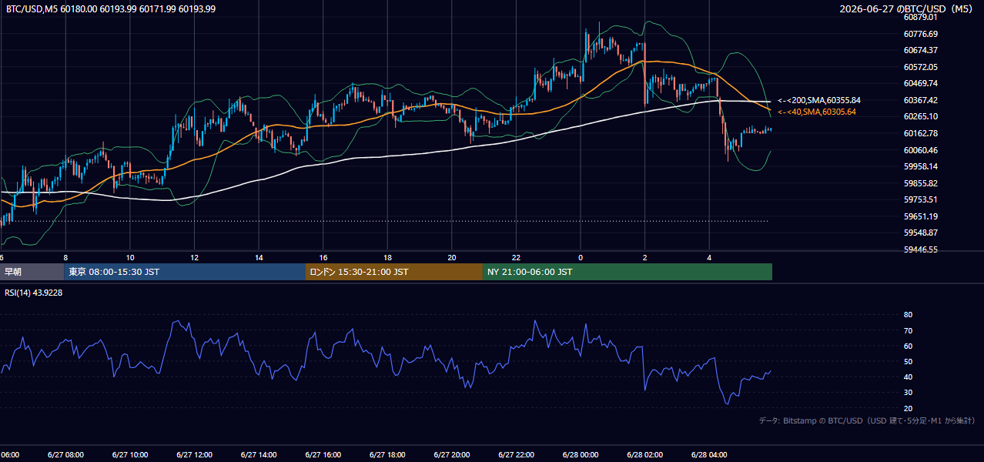Click hour tick 14 under price chart
Screen dimensions: 984x462
pyautogui.click(x=259, y=258)
